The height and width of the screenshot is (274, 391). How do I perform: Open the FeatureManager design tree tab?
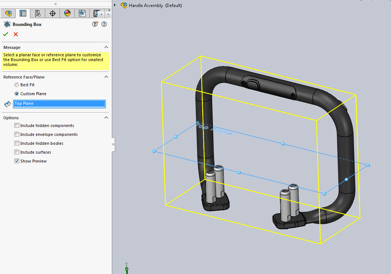(x=8, y=14)
